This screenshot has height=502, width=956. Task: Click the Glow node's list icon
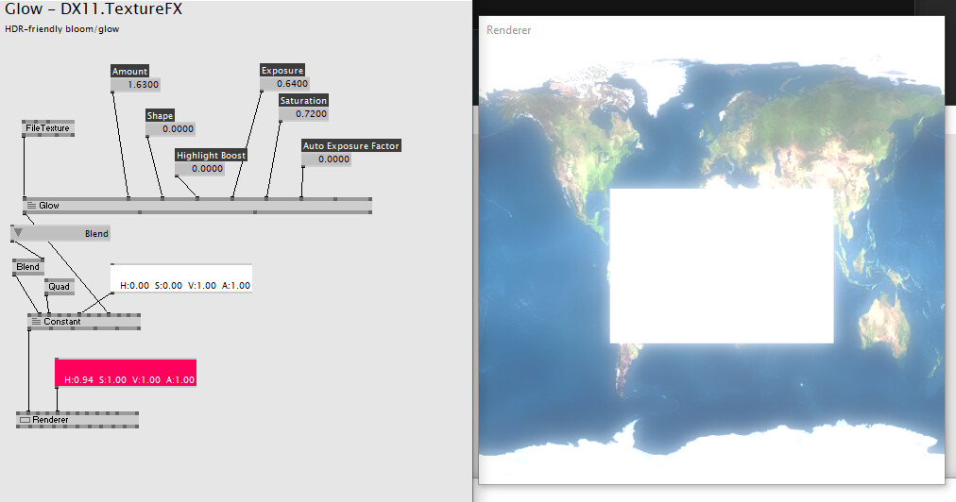click(x=31, y=206)
